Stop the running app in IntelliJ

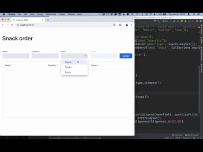(192, 21)
